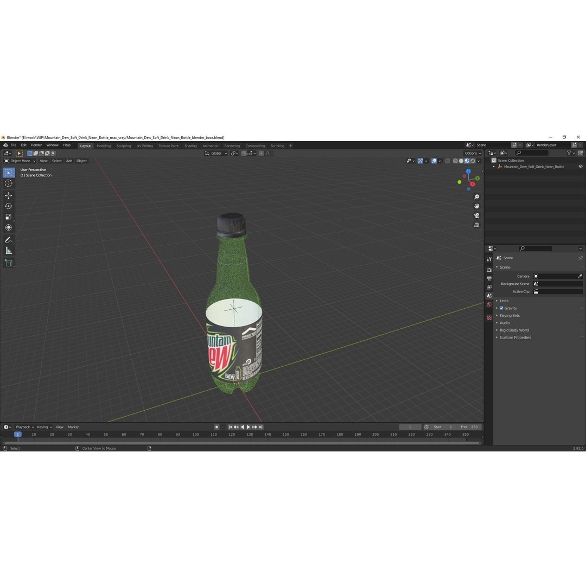The height and width of the screenshot is (586, 586).
Task: Click the Z axis on navigation gizmo
Action: click(x=468, y=171)
